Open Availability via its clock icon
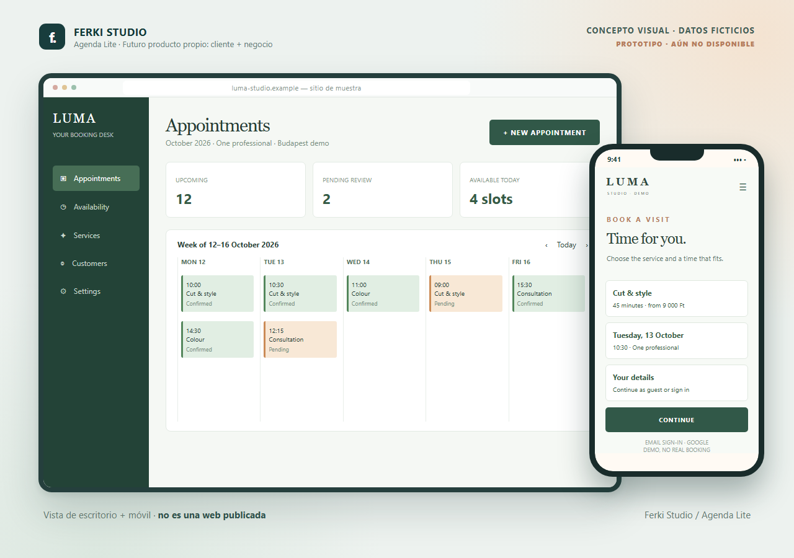This screenshot has height=558, width=794. [63, 207]
